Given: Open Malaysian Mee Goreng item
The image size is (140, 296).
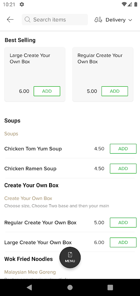Looking at the screenshot, I should click(x=30, y=272).
